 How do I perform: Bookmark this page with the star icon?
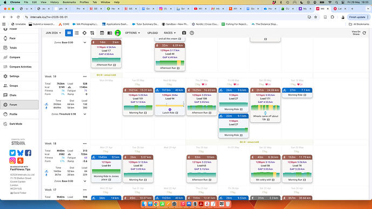click(x=315, y=17)
